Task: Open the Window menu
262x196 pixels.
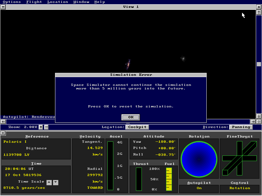Action: (x=81, y=2)
